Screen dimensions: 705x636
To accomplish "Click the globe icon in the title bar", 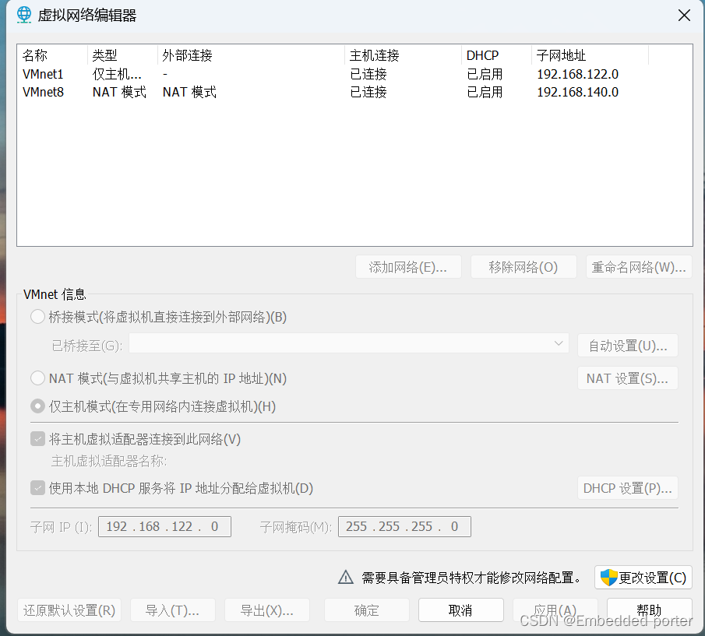I will [24, 15].
